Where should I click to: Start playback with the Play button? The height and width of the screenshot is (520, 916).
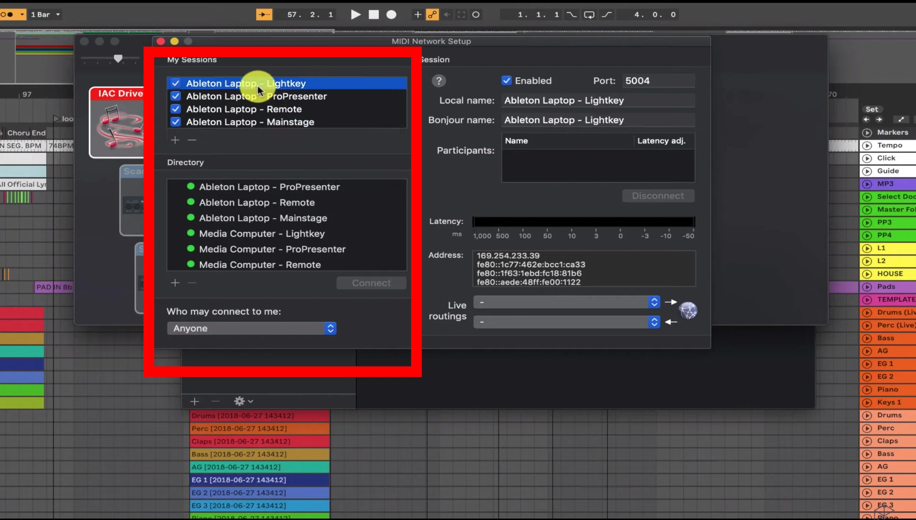[x=355, y=15]
